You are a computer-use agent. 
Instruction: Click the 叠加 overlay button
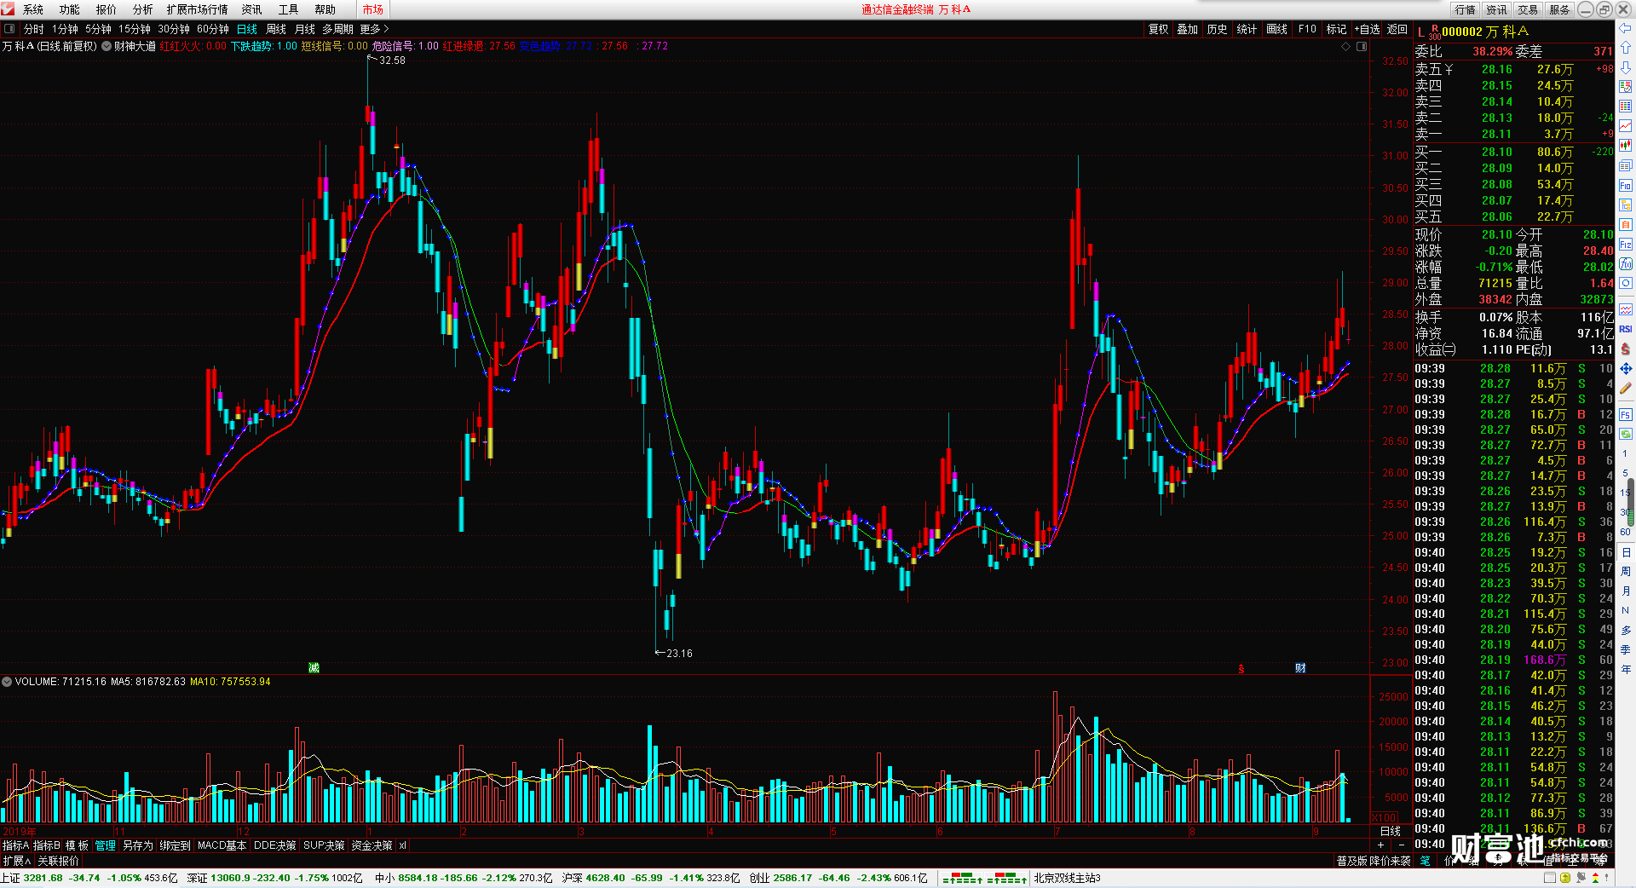[1188, 29]
